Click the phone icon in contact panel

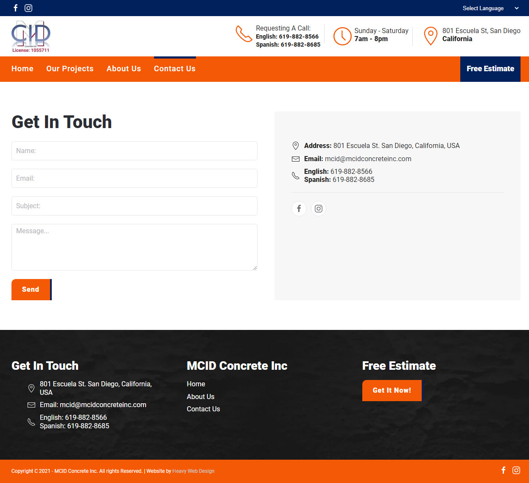click(296, 176)
